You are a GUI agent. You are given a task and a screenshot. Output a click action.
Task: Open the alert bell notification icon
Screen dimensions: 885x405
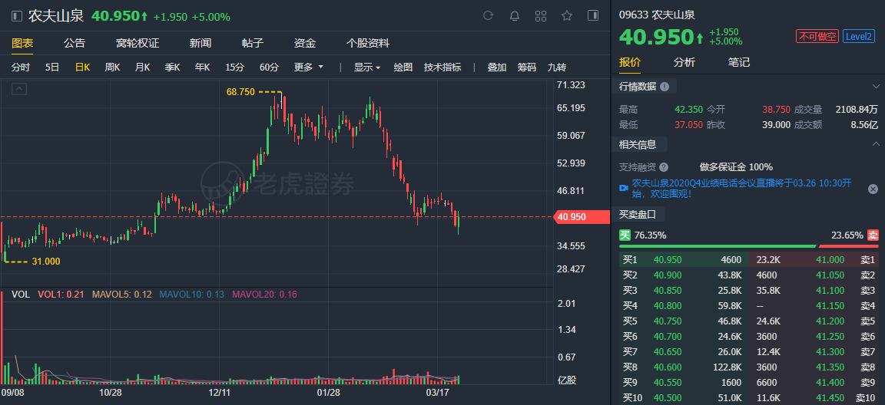[x=514, y=16]
